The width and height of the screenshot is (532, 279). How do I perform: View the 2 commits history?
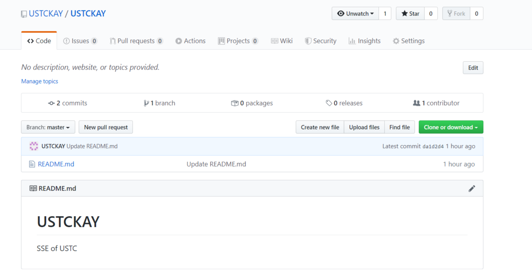(x=68, y=103)
